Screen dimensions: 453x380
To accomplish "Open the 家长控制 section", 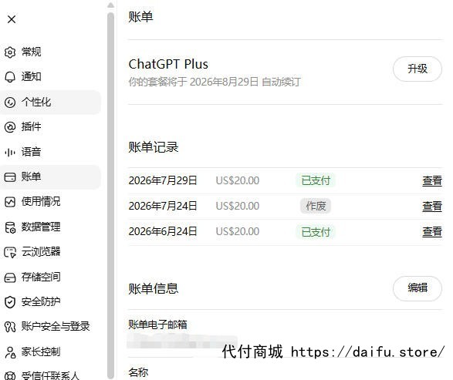I will pos(51,352).
